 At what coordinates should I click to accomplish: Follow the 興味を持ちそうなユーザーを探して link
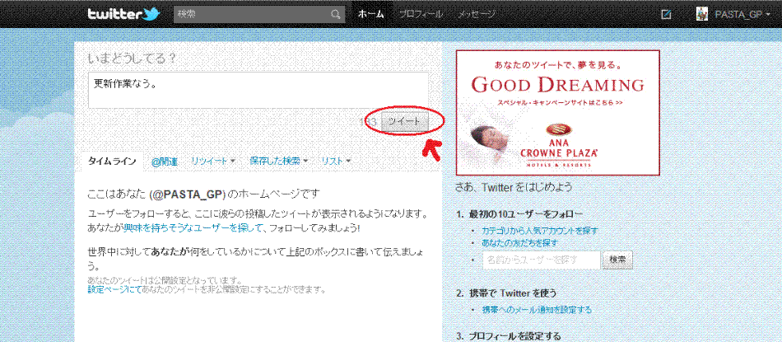(193, 227)
